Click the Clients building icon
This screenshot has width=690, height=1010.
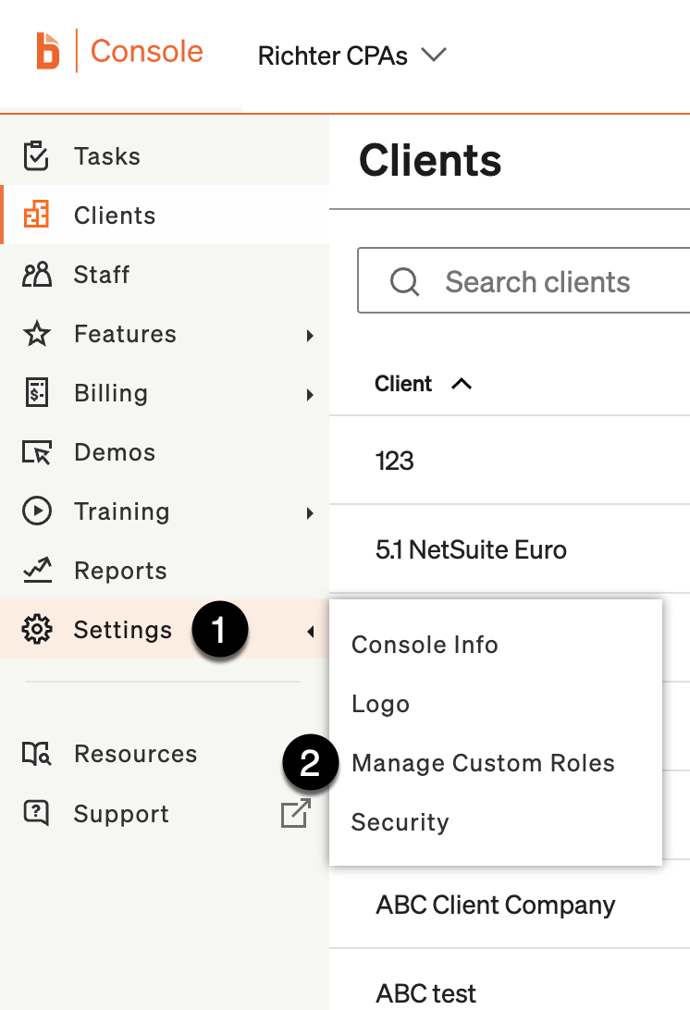(36, 215)
